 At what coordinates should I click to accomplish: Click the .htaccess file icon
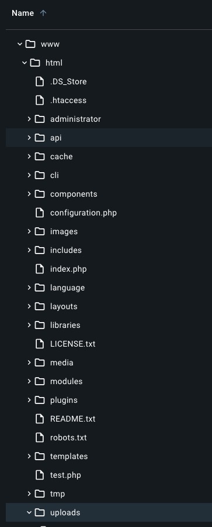(40, 100)
